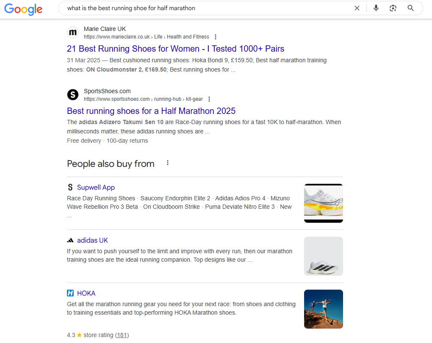The image size is (432, 343).
Task: Click the adidas three-stripe logo icon
Action: [x=70, y=241]
